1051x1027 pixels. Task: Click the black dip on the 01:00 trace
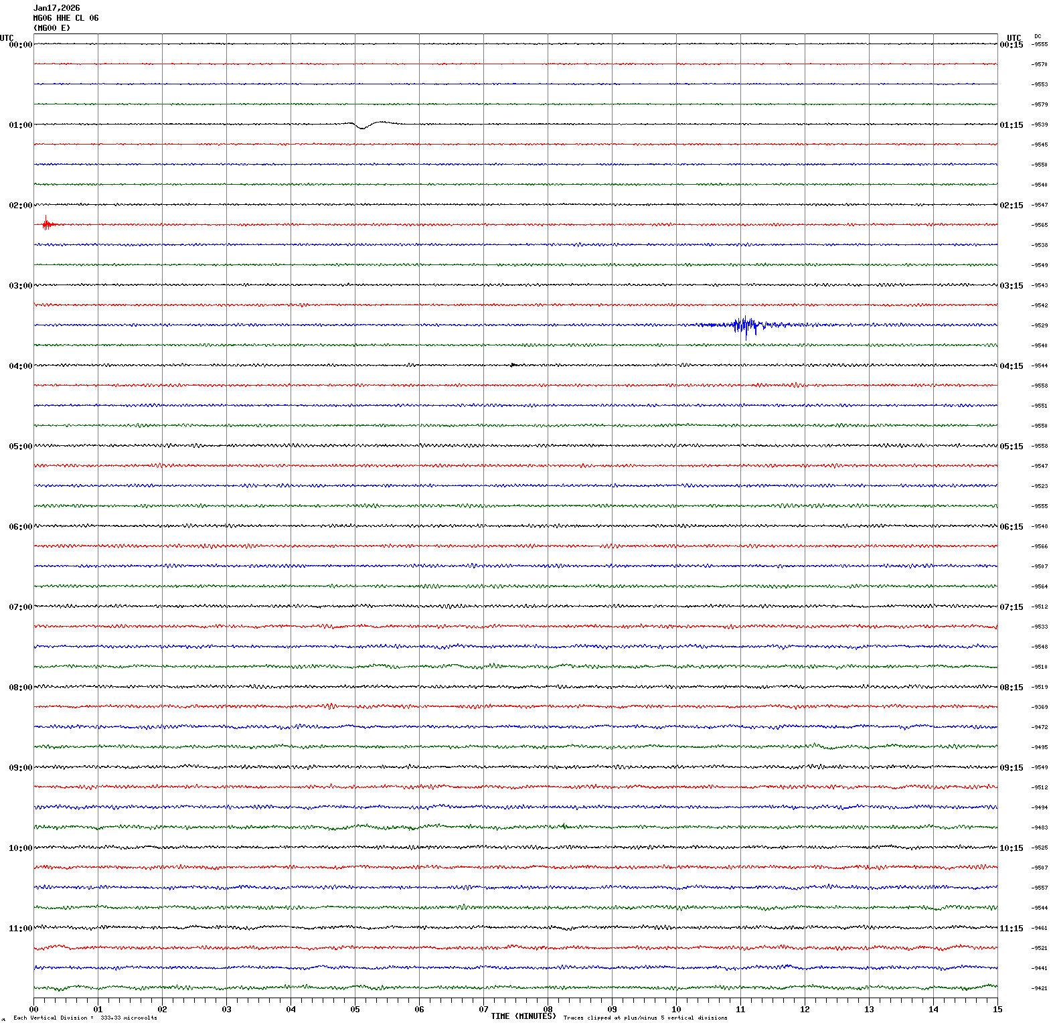click(x=362, y=126)
